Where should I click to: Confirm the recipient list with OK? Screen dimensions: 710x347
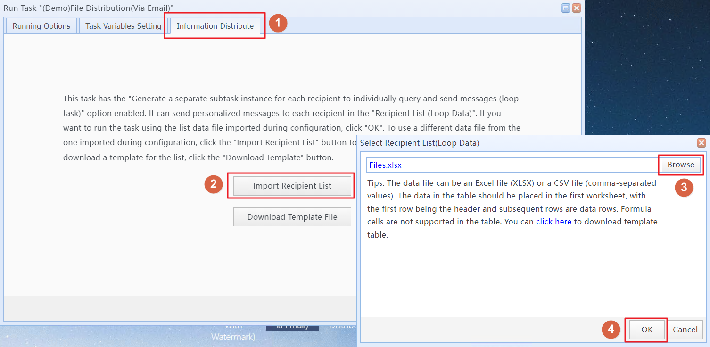point(647,330)
